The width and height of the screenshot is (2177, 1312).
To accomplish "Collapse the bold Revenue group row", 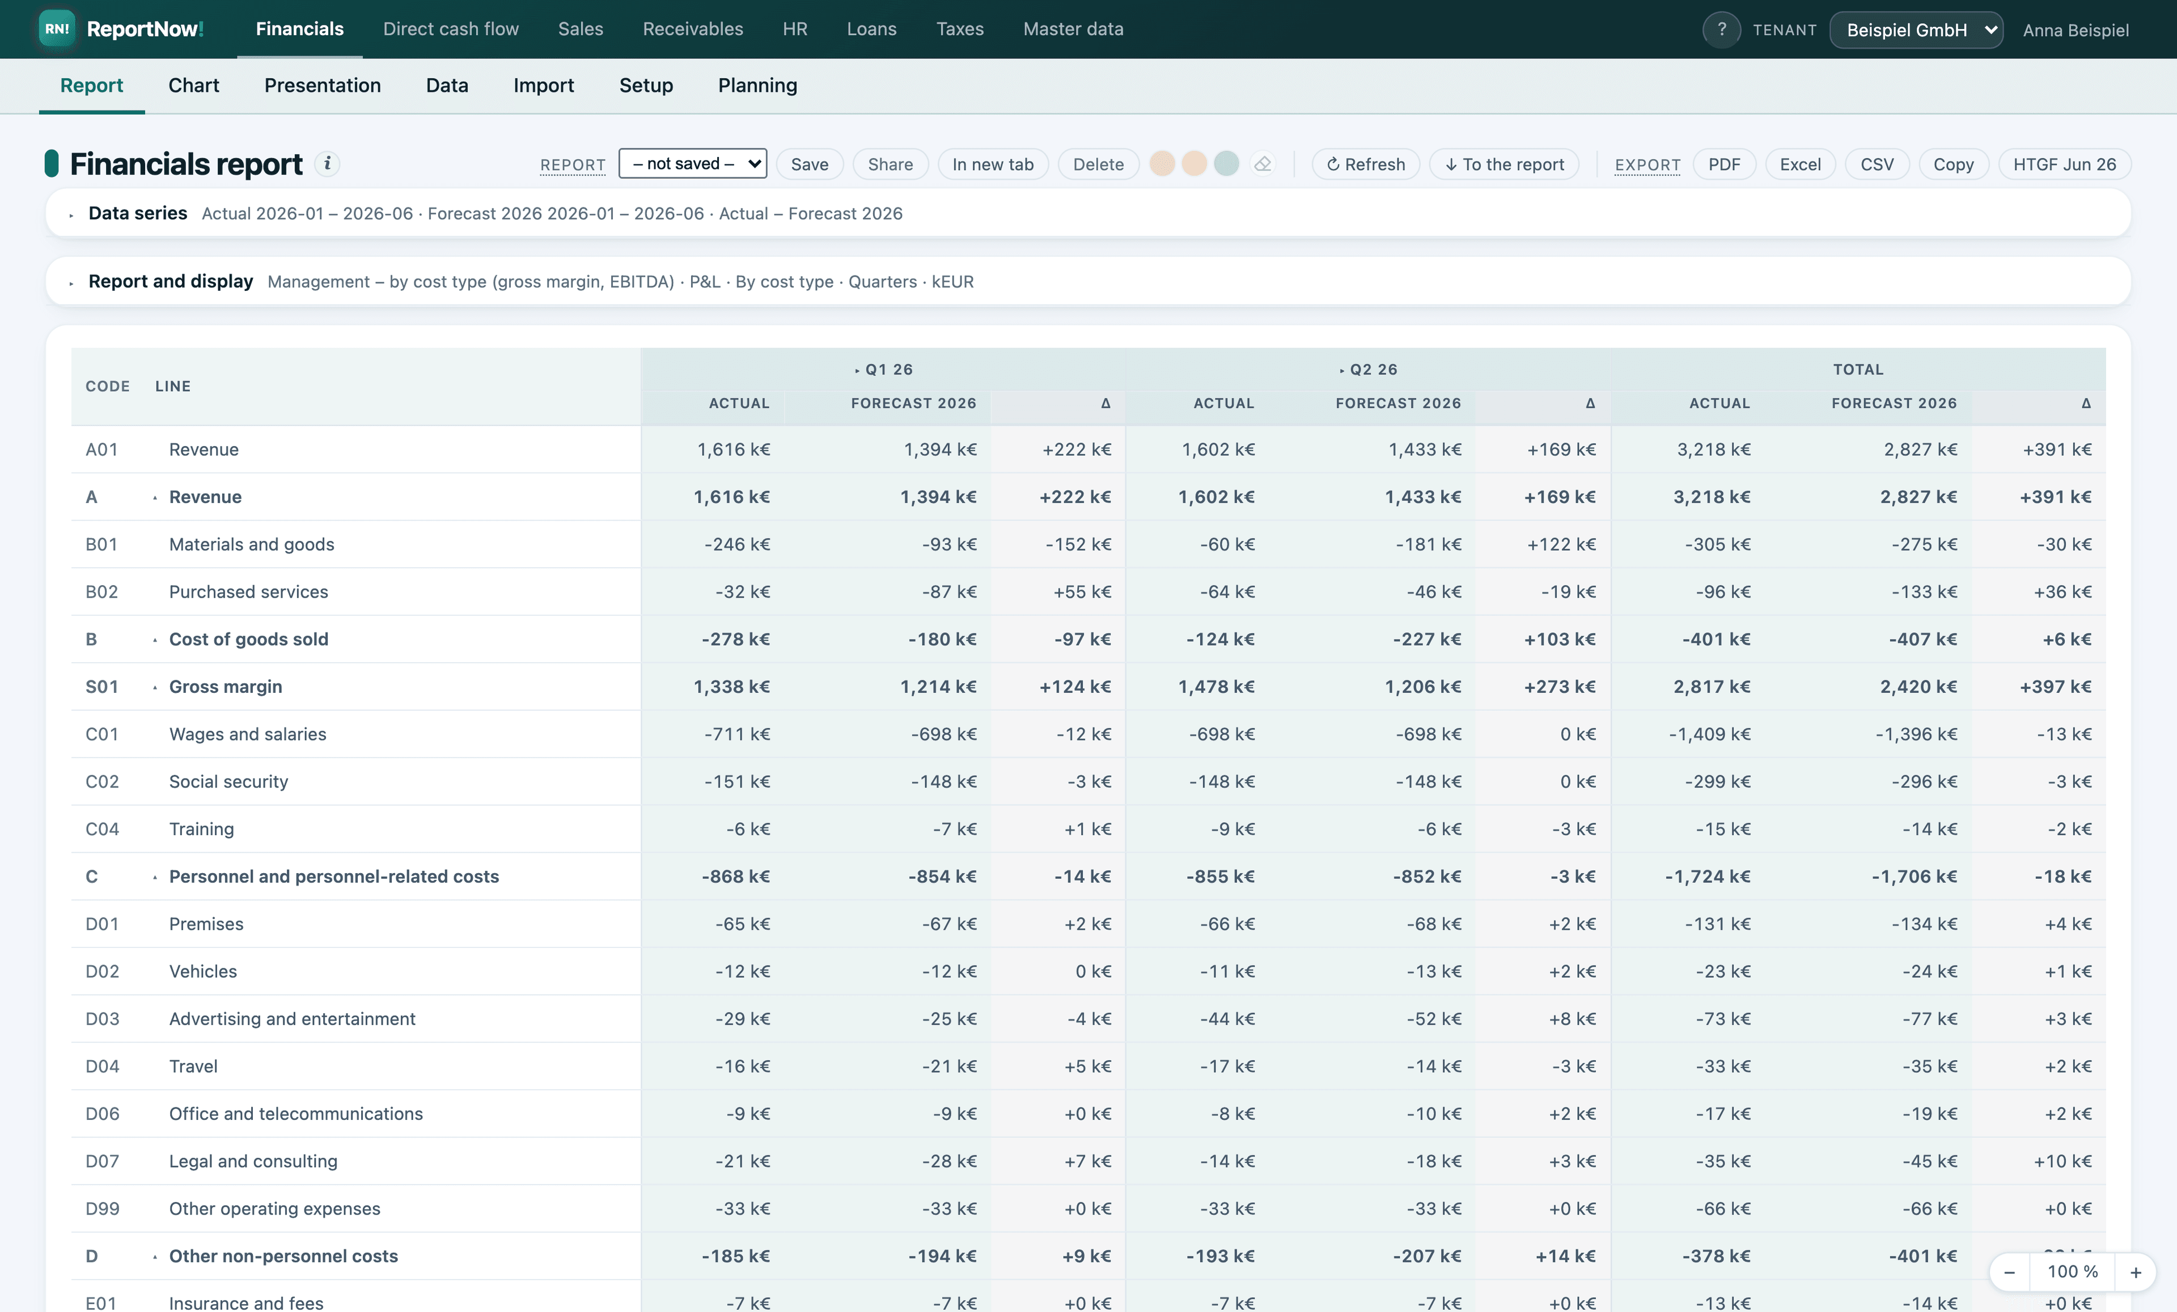I will pos(155,497).
